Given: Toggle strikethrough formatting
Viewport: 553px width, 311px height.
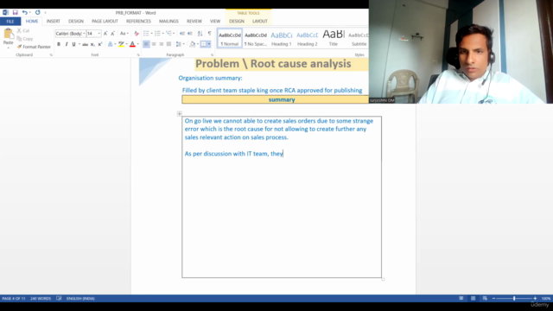Looking at the screenshot, I should tap(85, 44).
